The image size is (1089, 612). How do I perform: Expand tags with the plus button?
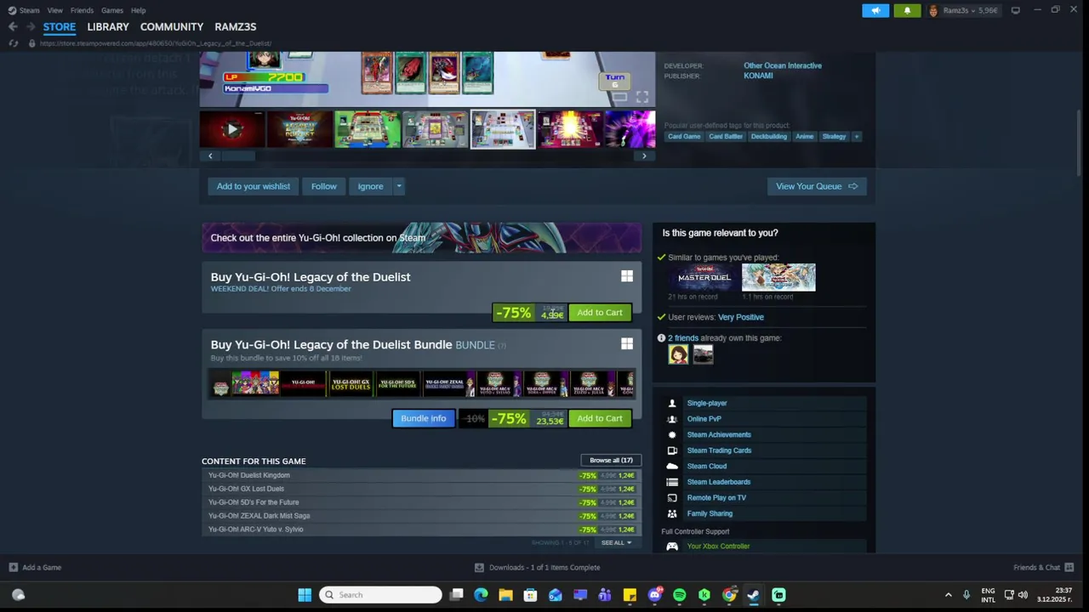857,136
